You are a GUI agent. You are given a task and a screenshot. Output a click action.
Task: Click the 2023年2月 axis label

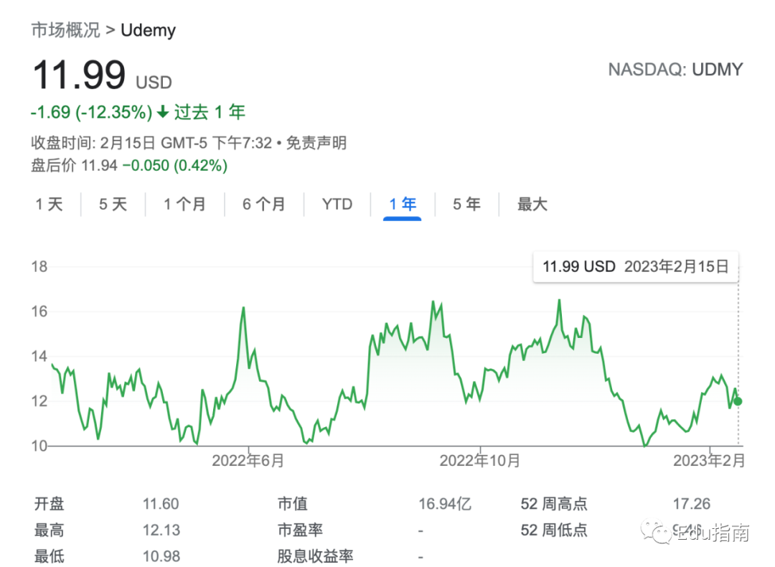[708, 461]
